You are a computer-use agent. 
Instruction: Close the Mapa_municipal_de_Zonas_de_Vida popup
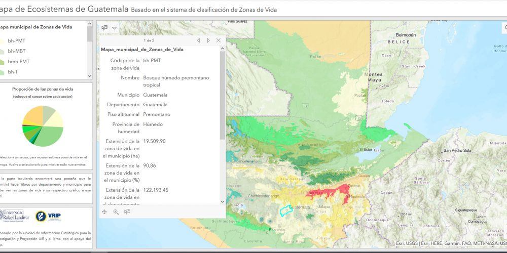[218, 40]
